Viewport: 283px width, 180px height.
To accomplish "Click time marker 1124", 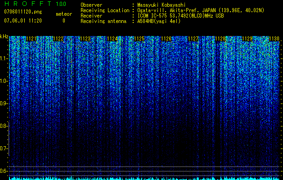I will click(x=112, y=39).
